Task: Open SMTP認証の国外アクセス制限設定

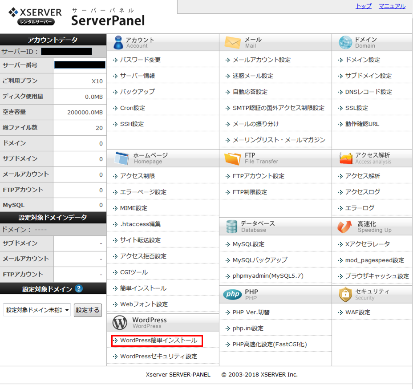Action: (x=279, y=108)
